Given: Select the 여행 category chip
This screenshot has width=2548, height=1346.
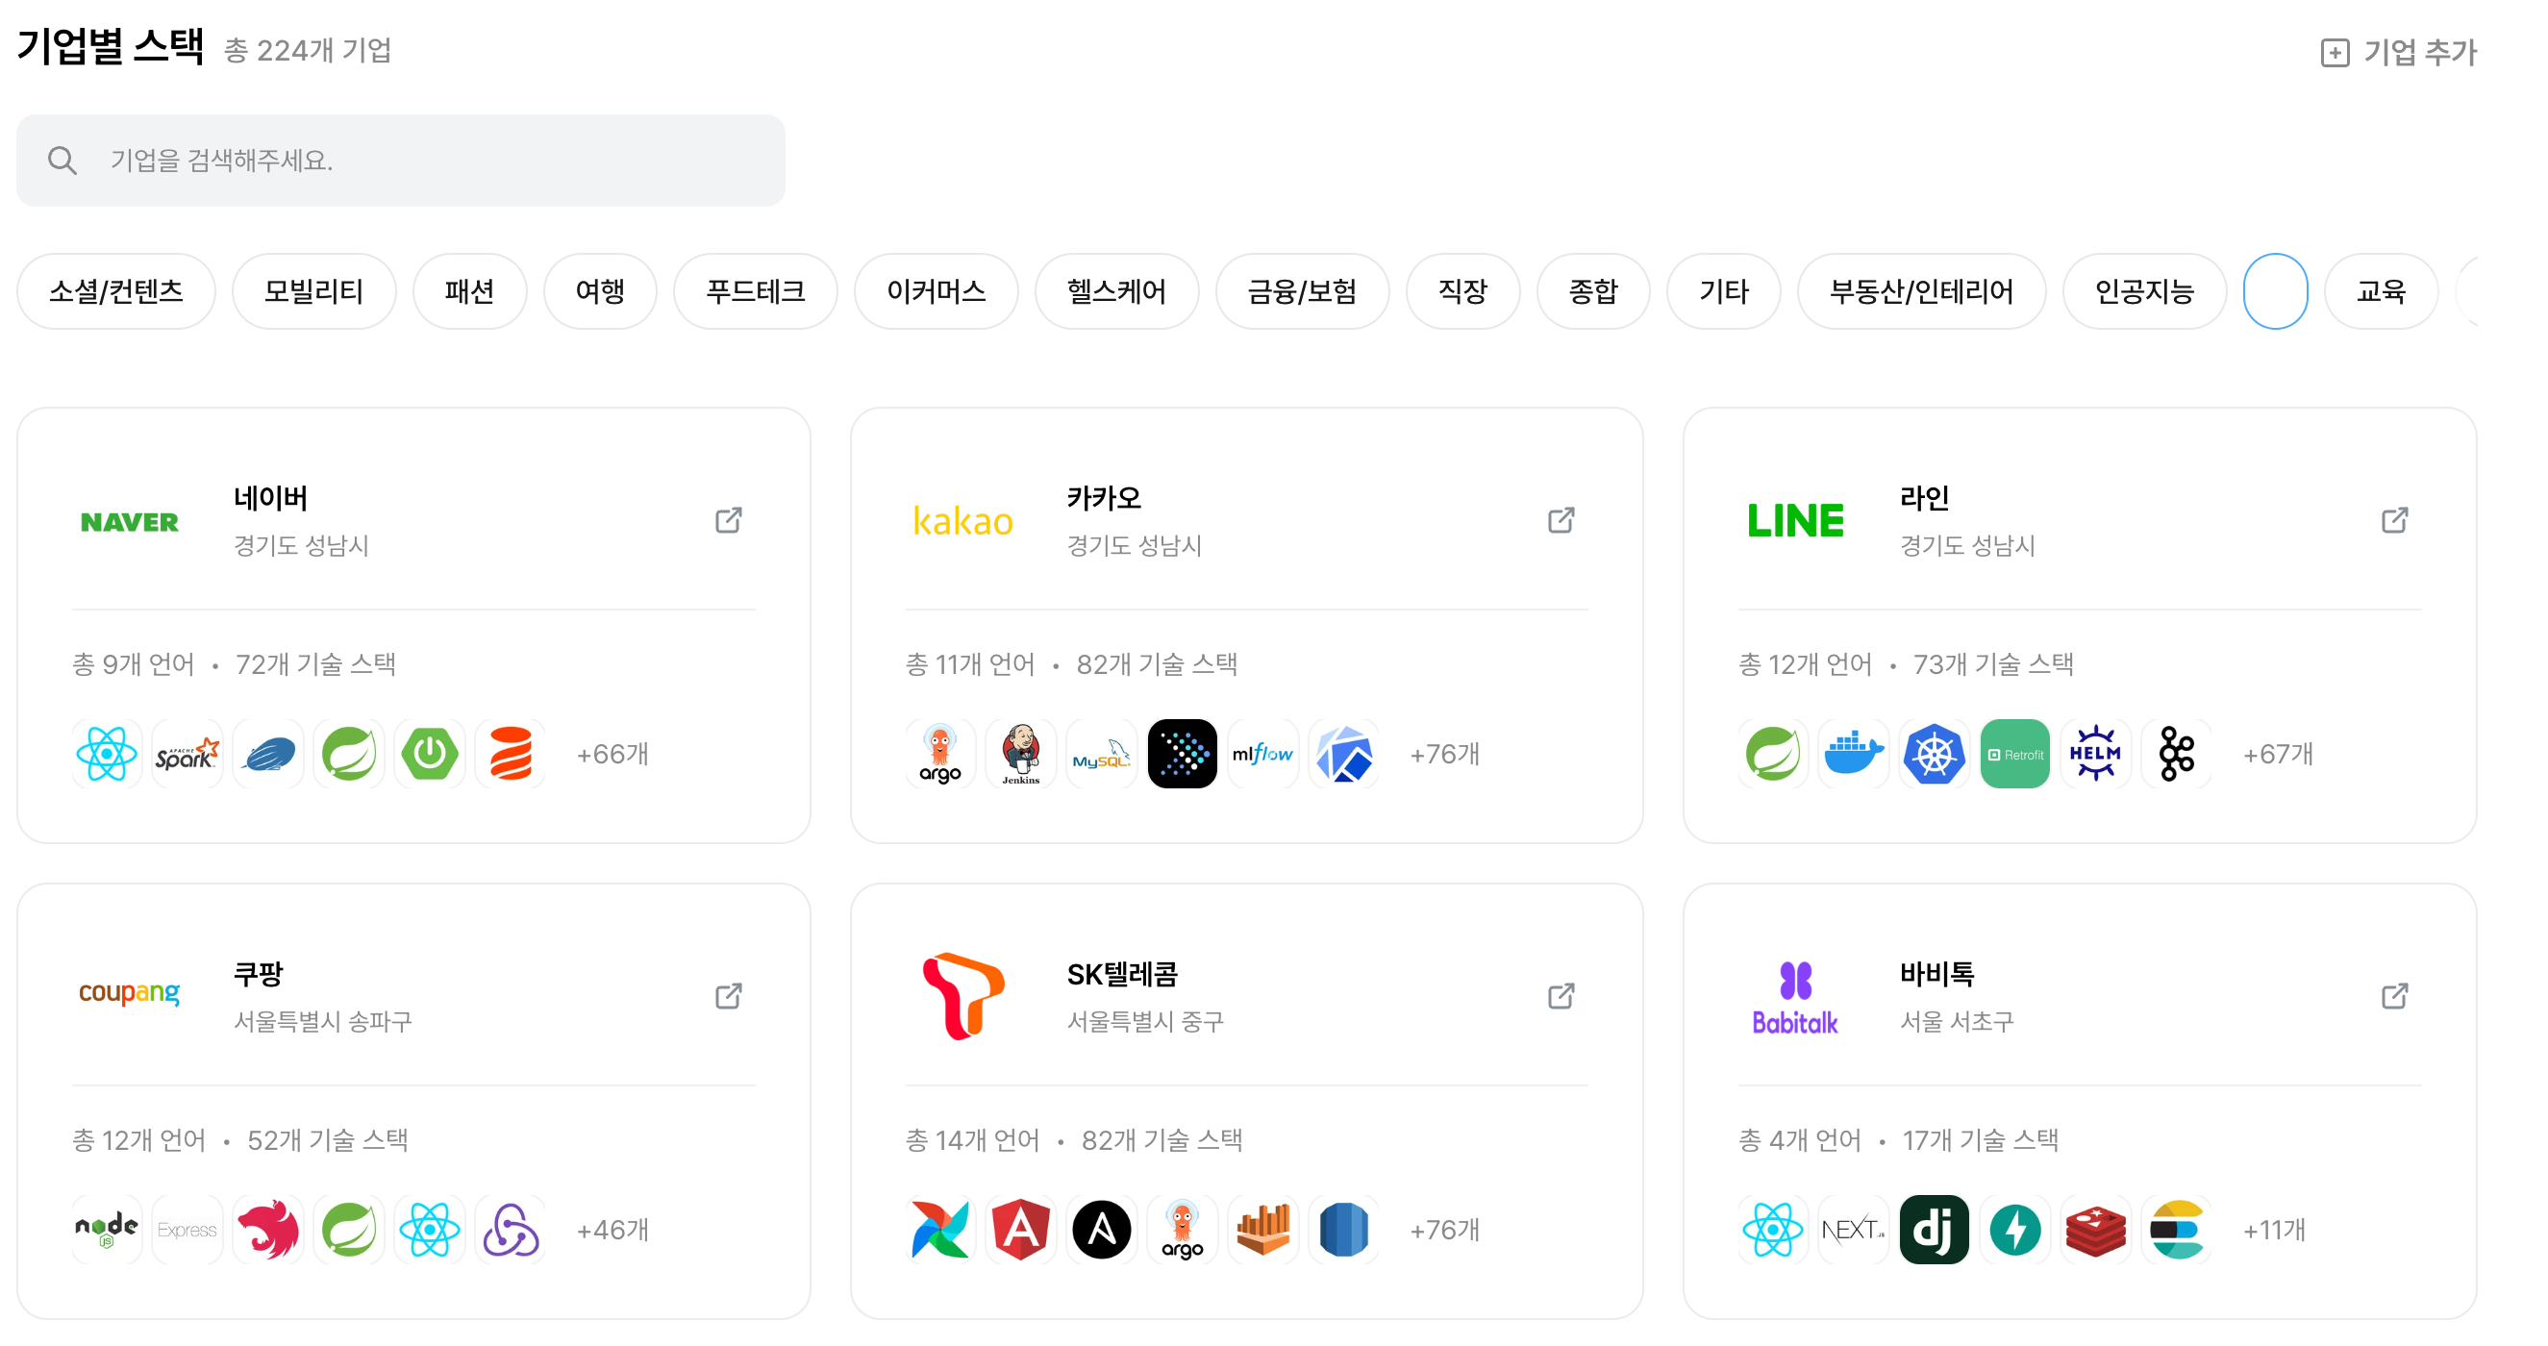Looking at the screenshot, I should [599, 290].
